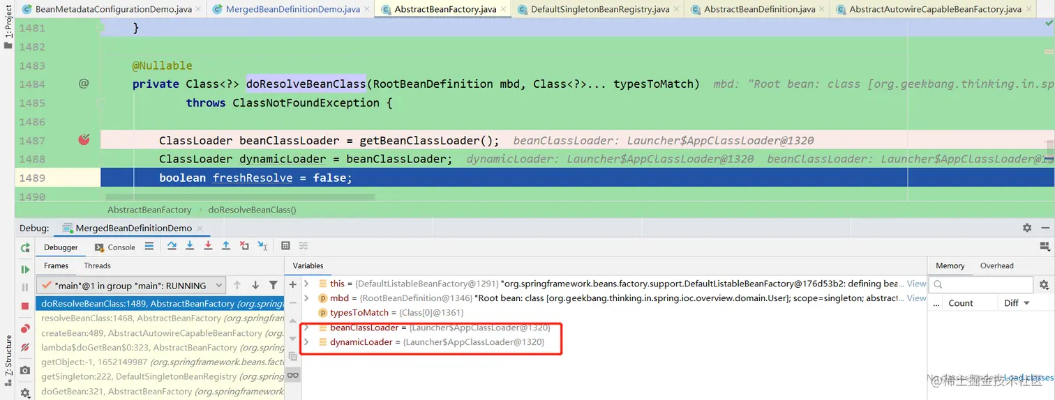The height and width of the screenshot is (400, 1055).
Task: Toggle the frames filter funnel
Action: [x=274, y=285]
